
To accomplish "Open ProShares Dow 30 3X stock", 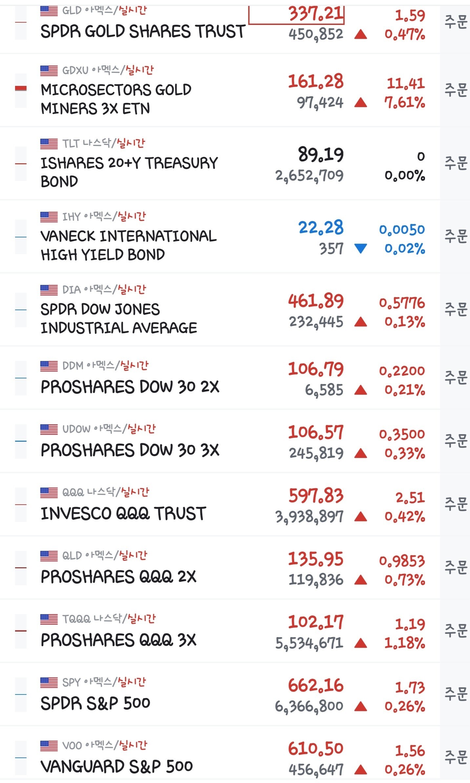I will pyautogui.click(x=220, y=441).
